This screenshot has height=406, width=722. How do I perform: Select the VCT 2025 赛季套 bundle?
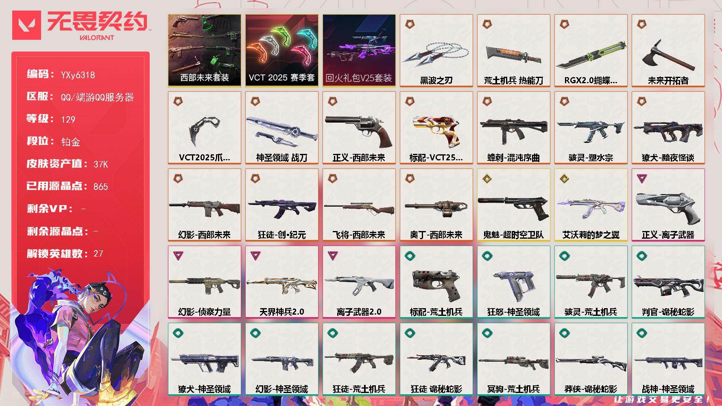pyautogui.click(x=281, y=51)
